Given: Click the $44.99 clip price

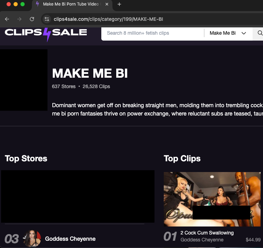Looking at the screenshot, I should [253, 240].
